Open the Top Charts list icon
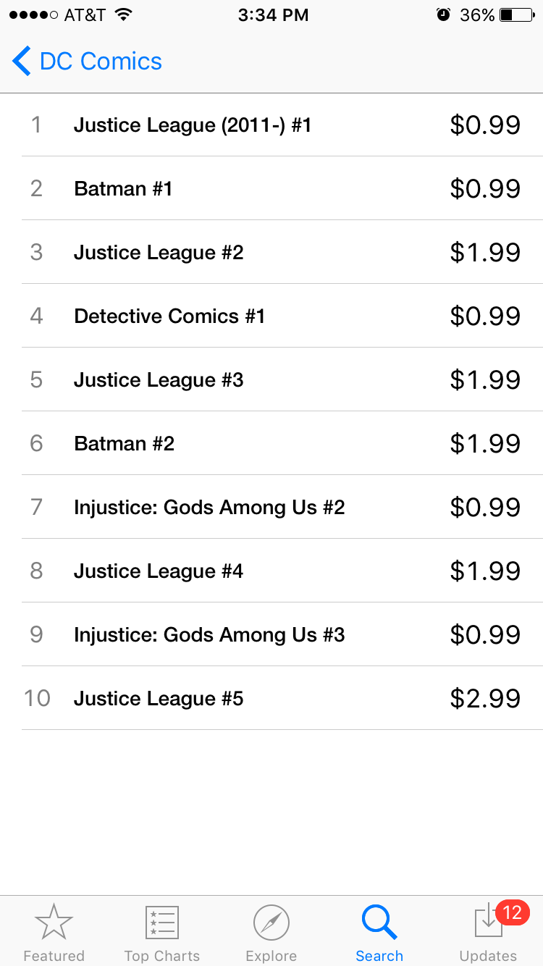543x966 pixels. (x=162, y=923)
